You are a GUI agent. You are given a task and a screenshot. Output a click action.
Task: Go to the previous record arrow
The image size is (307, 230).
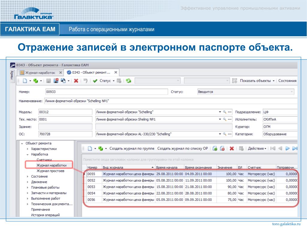[x=280, y=149]
